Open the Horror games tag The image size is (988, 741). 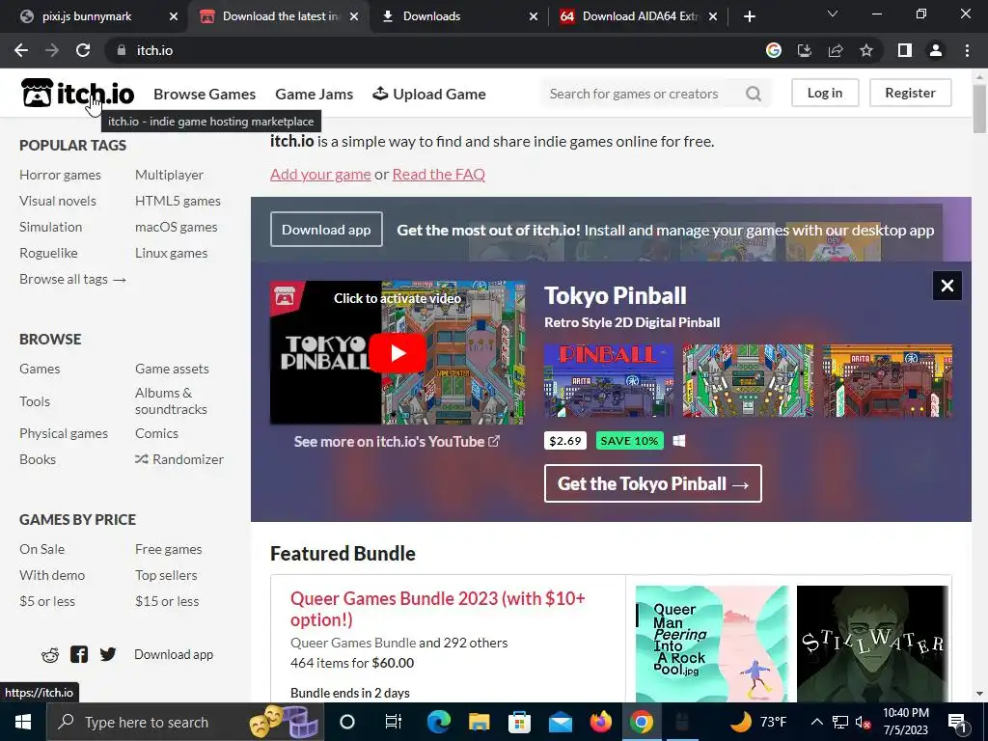click(60, 175)
